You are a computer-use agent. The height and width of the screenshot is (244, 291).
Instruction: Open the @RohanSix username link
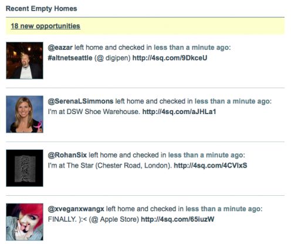67,155
